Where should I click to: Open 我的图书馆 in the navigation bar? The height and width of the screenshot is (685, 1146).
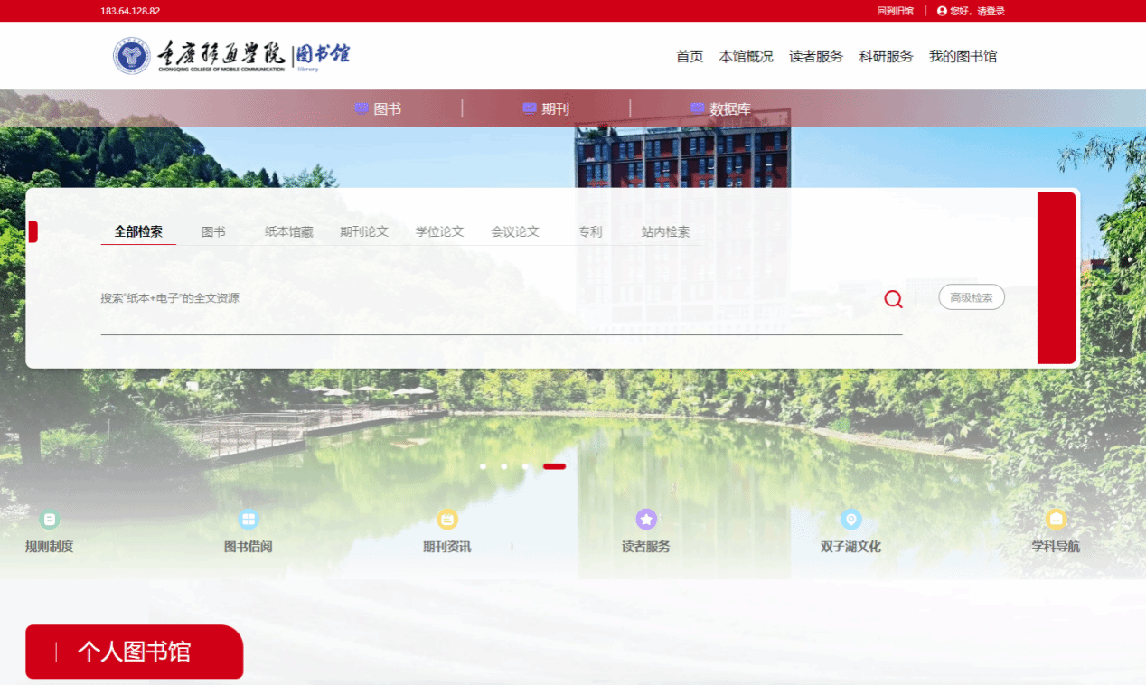[x=963, y=56]
